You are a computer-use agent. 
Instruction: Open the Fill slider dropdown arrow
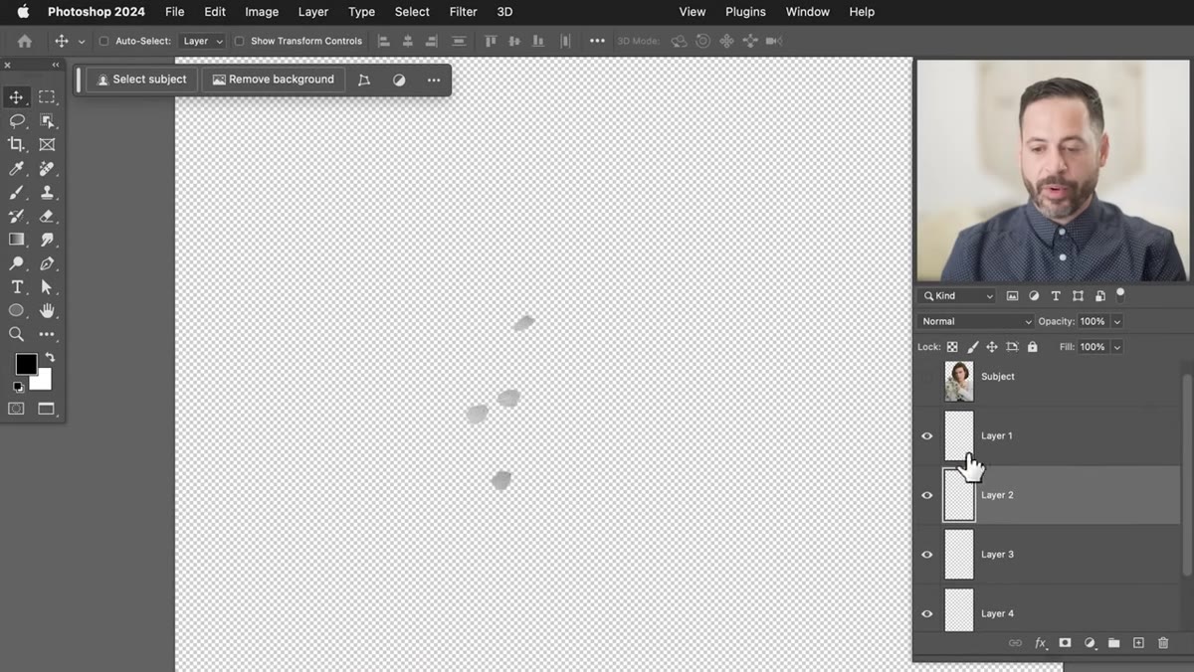tap(1117, 347)
